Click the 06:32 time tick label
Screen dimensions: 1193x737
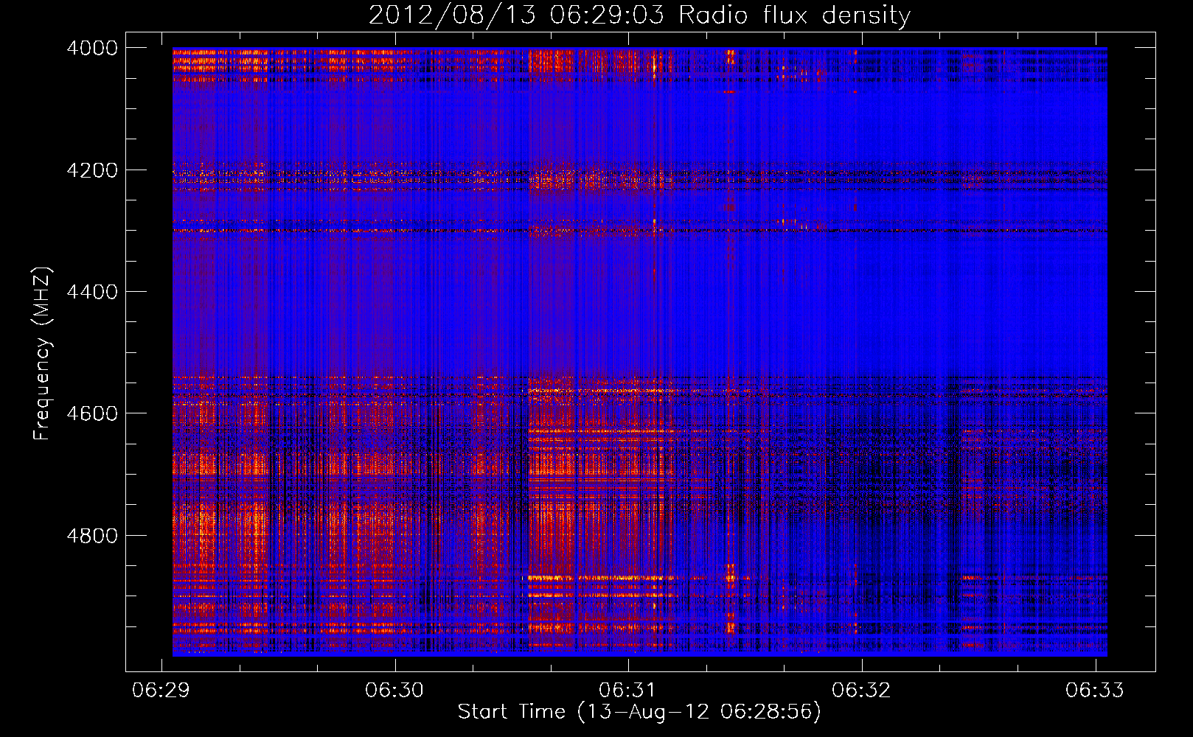(861, 690)
